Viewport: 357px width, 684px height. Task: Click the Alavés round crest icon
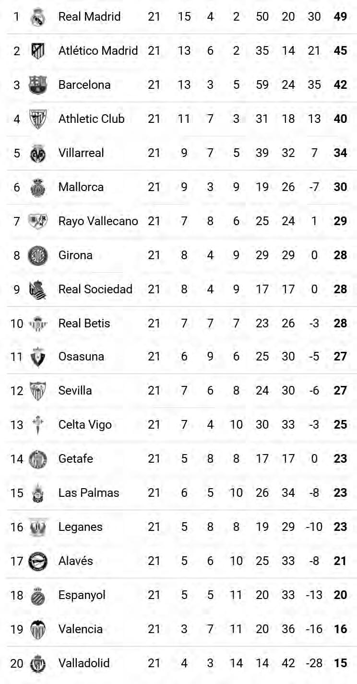point(37,561)
